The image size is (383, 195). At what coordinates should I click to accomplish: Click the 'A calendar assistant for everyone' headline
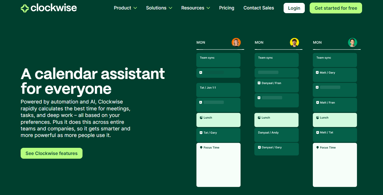click(x=93, y=81)
